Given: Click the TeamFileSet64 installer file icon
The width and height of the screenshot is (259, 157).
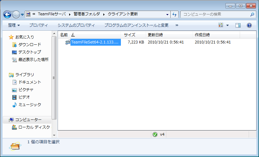Looking at the screenshot, I should pyautogui.click(x=68, y=42).
